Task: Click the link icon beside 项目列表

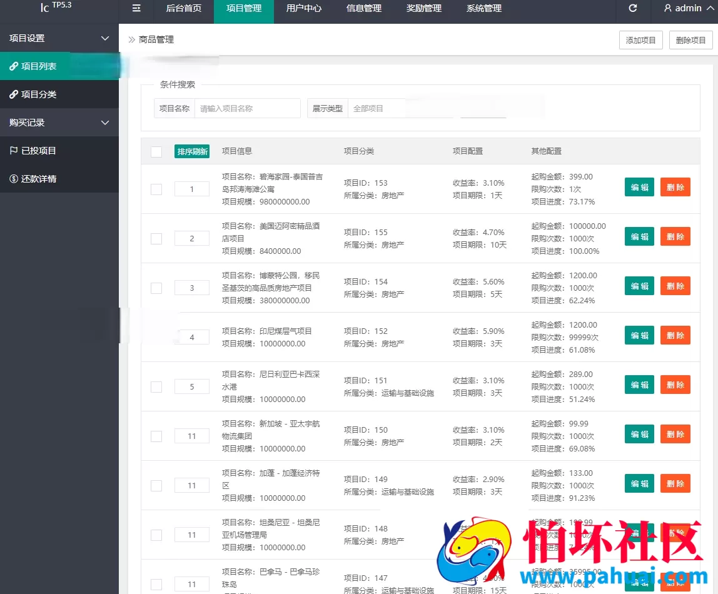Action: coord(14,66)
